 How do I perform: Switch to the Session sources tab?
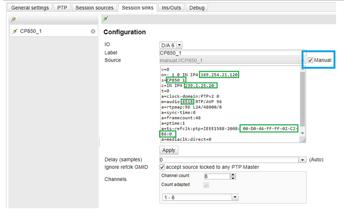tap(94, 8)
